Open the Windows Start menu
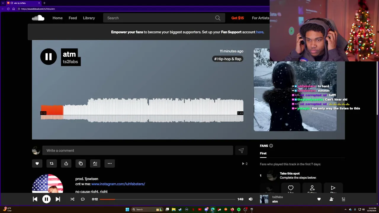This screenshot has height=213, width=379. click(127, 209)
